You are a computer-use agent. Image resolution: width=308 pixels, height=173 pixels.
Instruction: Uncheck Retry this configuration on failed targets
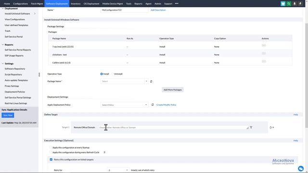click(x=51, y=160)
